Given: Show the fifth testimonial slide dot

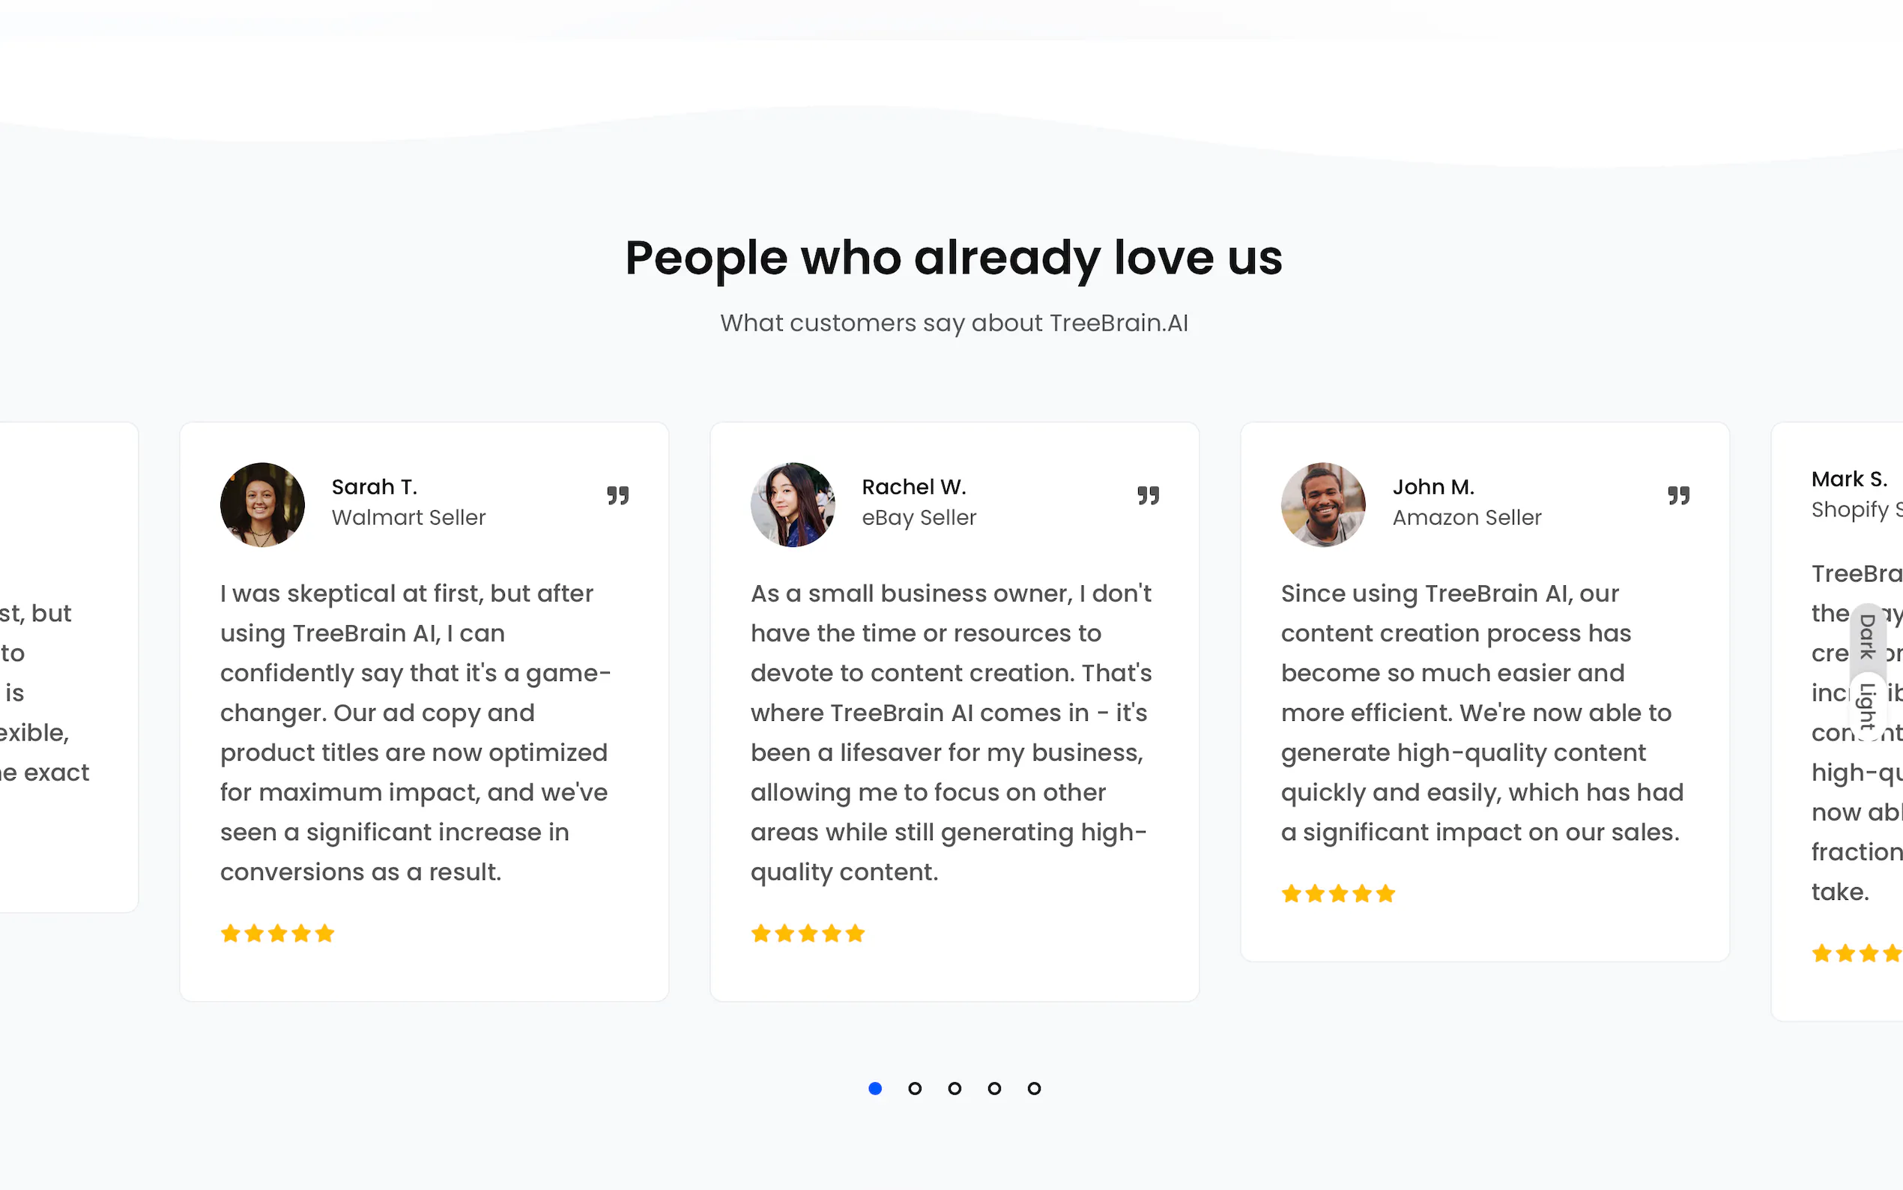Looking at the screenshot, I should [x=1035, y=1089].
